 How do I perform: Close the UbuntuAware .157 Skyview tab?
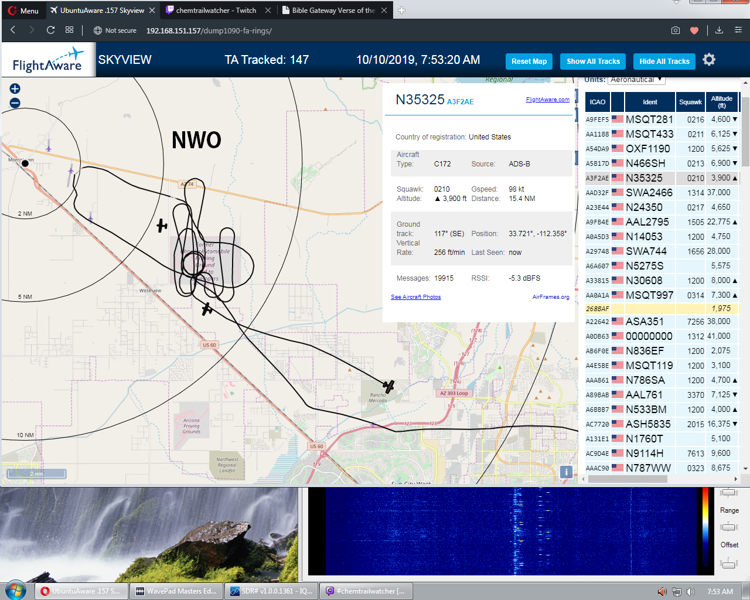(152, 11)
